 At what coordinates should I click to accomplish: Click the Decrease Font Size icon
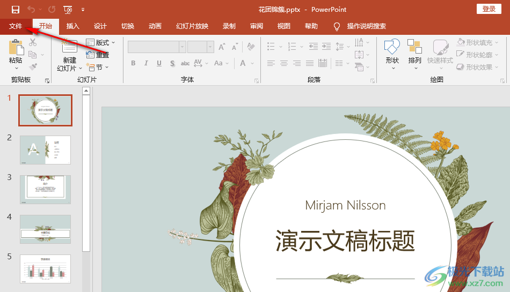click(x=235, y=47)
